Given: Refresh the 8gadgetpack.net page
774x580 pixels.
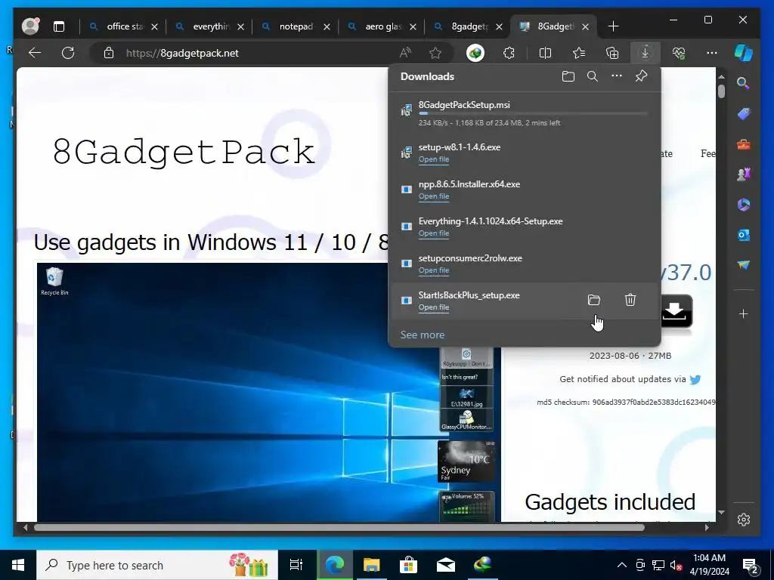Looking at the screenshot, I should point(68,53).
